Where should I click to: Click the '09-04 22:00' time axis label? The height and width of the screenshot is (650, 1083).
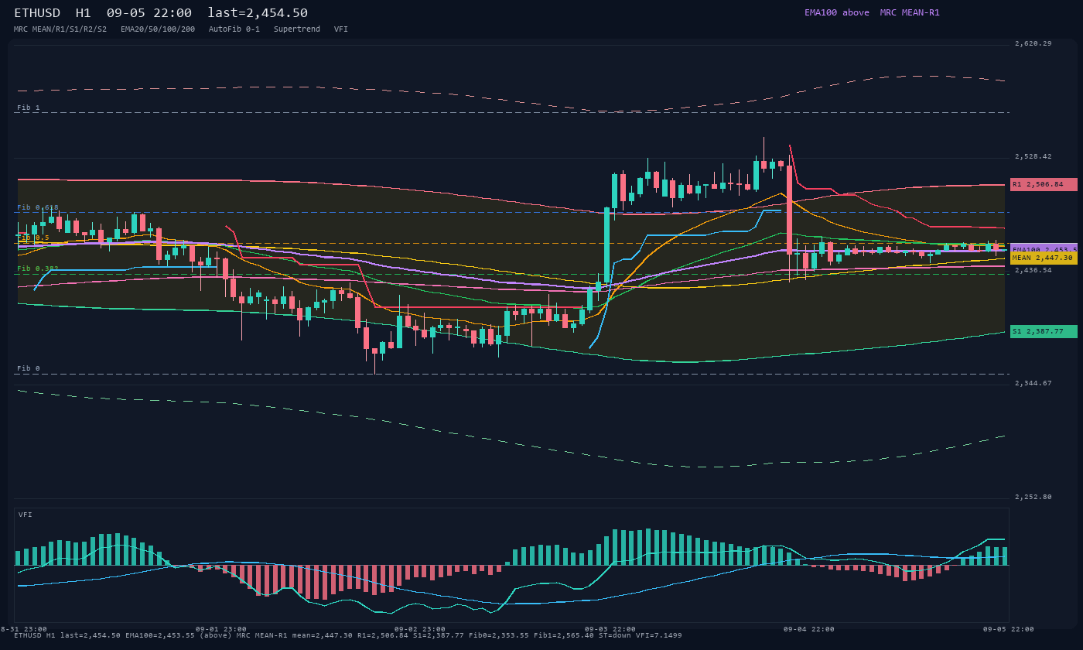point(809,629)
